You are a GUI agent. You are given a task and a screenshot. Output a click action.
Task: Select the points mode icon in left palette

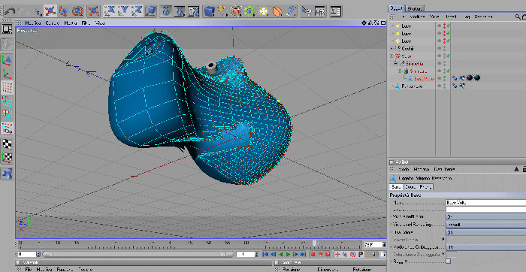pyautogui.click(x=8, y=87)
